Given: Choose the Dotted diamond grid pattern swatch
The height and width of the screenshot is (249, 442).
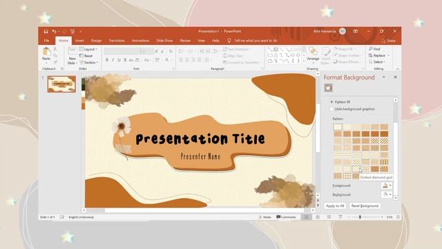Looking at the screenshot, I should pos(356,169).
